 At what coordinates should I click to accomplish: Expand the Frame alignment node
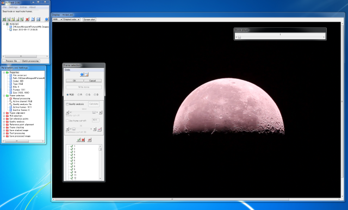click(x=4, y=113)
